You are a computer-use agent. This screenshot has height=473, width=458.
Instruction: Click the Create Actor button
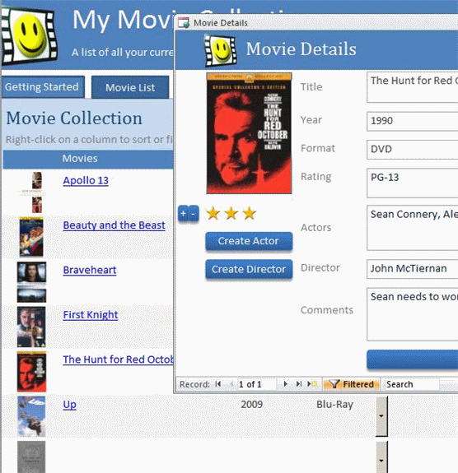click(x=249, y=241)
